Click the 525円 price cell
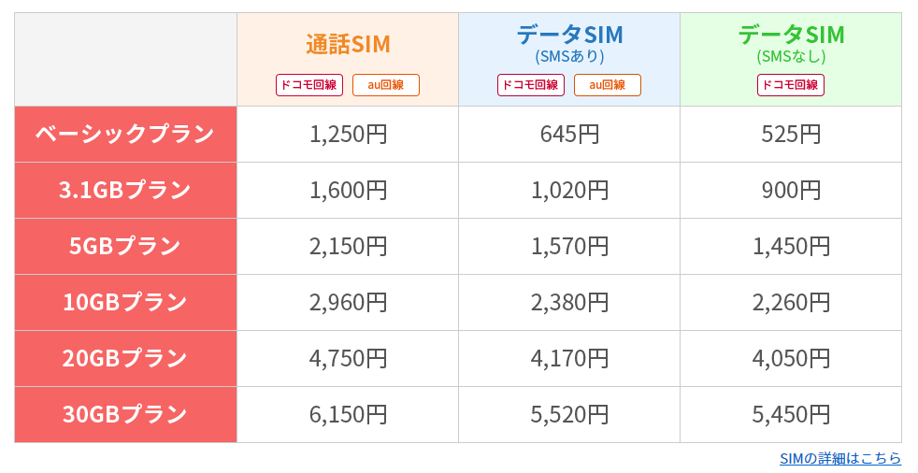Screen dimensions: 918x473 coord(791,134)
